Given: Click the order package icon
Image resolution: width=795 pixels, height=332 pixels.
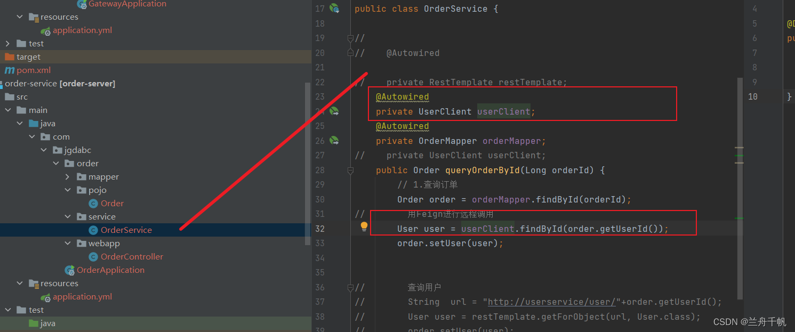Looking at the screenshot, I should click(69, 164).
